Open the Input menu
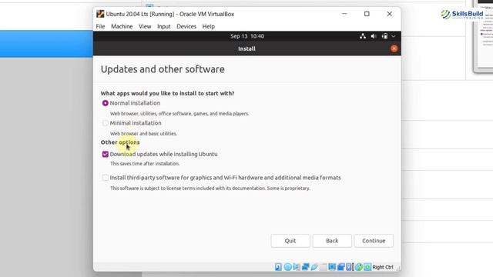Viewport: 493px width, 277px height. 164,26
